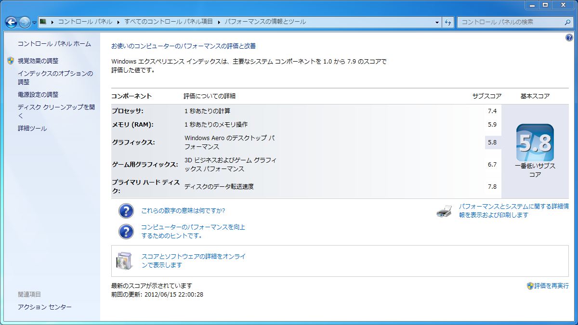Click the control panel icon in address bar
Screen dimensions: 578x325
[x=43, y=22]
